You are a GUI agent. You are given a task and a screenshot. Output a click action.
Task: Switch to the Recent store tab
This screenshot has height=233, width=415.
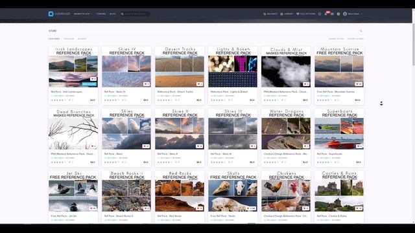82,39
